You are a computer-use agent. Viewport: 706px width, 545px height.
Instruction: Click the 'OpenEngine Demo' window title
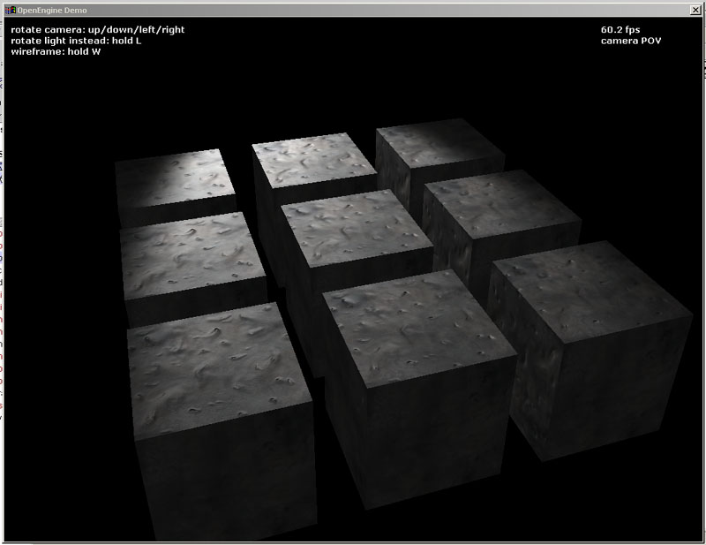click(x=52, y=11)
